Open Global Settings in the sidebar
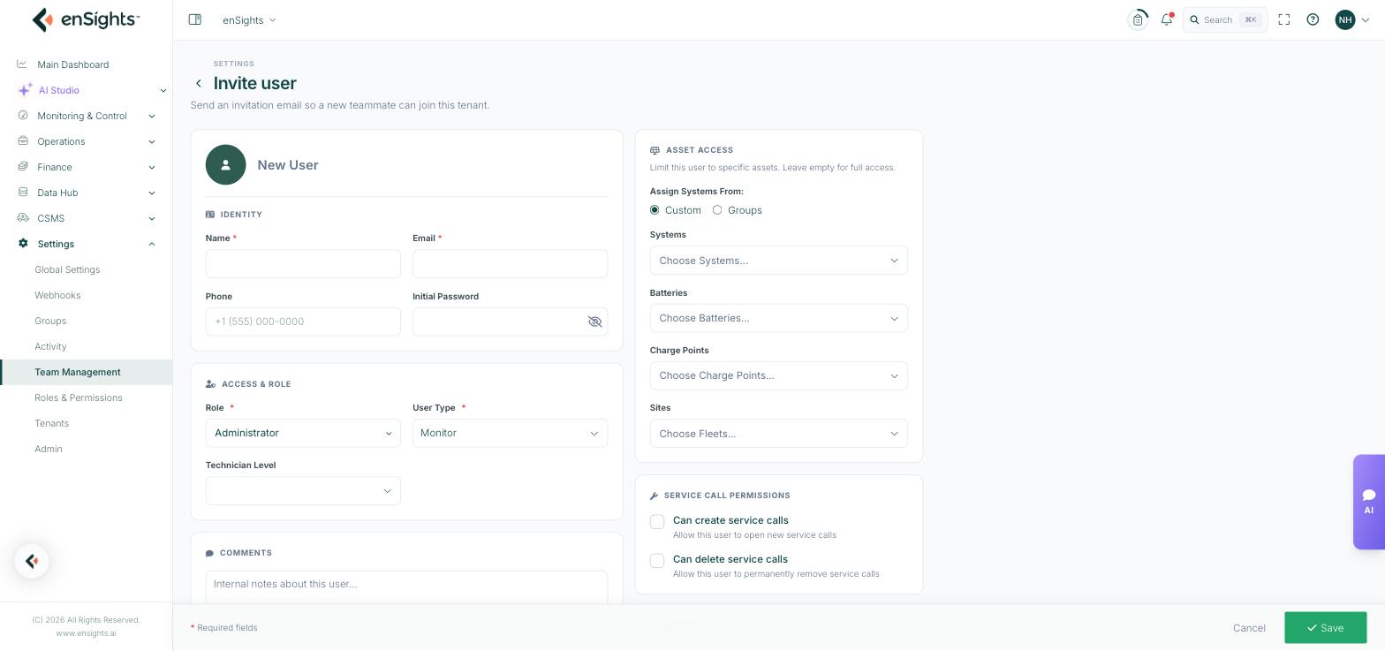This screenshot has width=1385, height=651. 86,269
